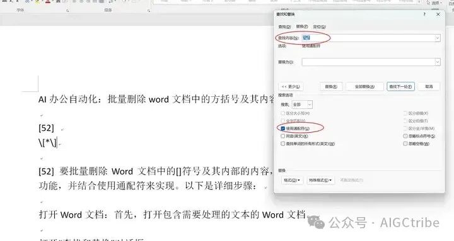Viewport: 454px width, 241px height.
Task: Click the 不限定格式 button
Action: [351, 180]
